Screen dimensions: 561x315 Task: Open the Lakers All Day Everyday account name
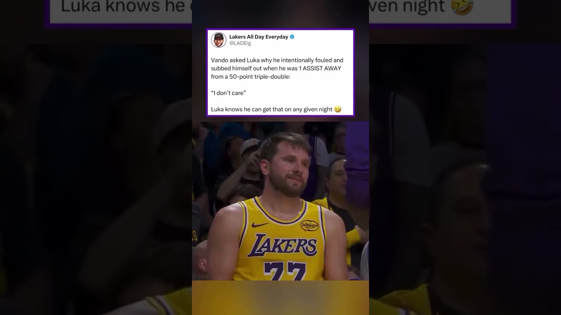(259, 37)
